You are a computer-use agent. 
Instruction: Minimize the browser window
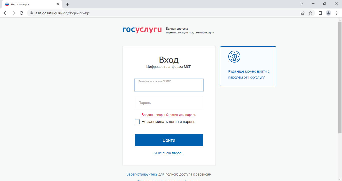[313, 3]
